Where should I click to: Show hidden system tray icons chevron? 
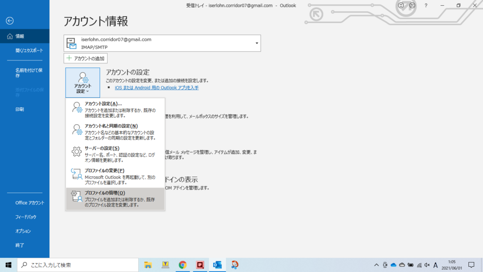pos(376,265)
